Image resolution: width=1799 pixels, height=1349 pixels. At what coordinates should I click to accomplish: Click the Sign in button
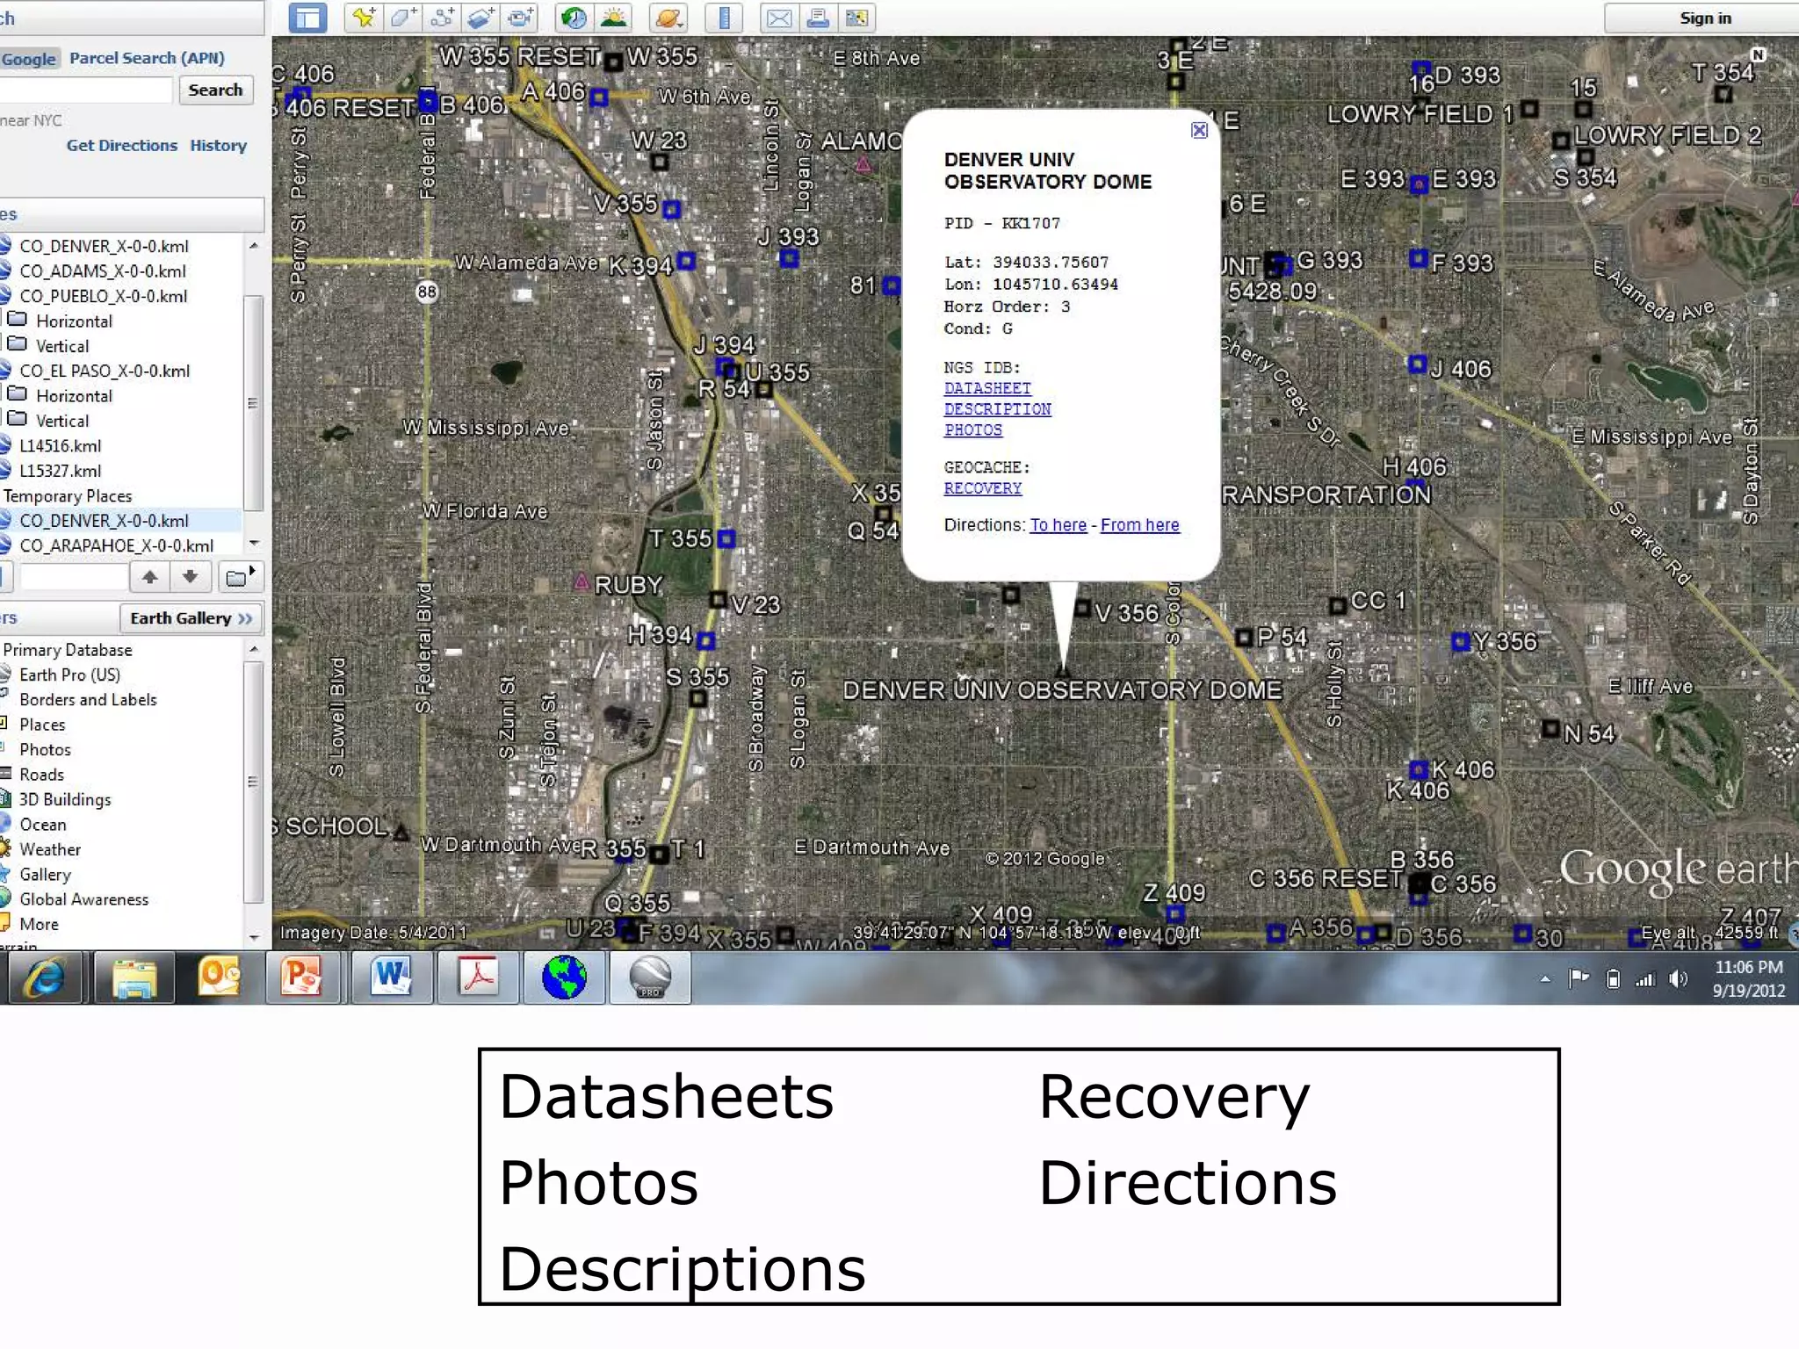pos(1704,18)
